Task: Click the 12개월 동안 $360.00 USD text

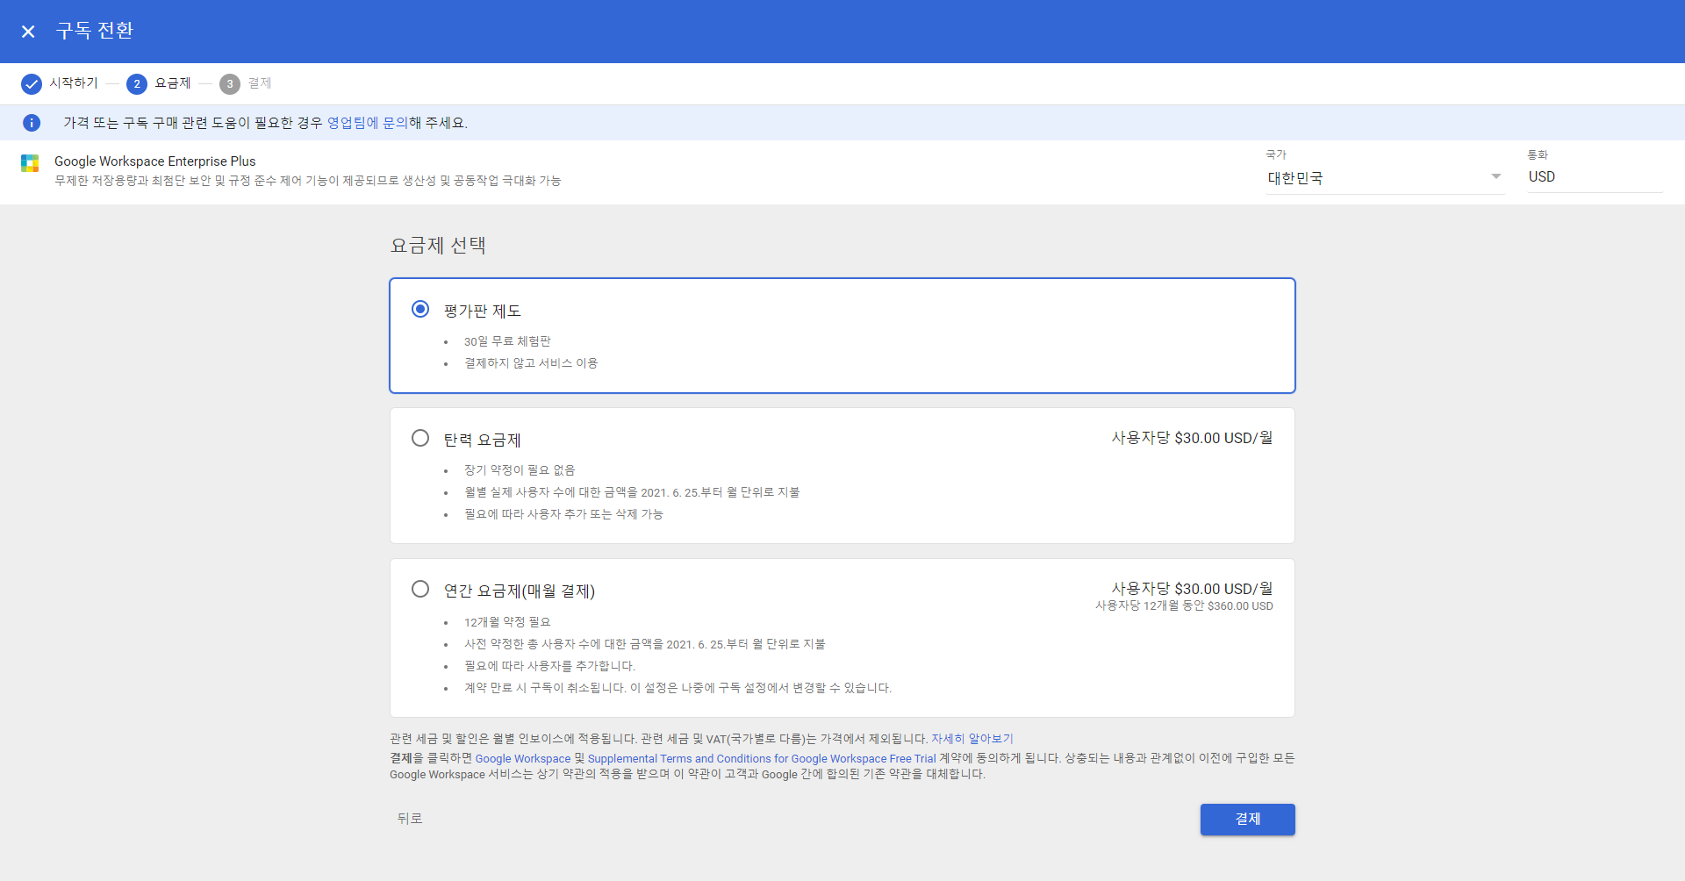Action: point(1184,606)
